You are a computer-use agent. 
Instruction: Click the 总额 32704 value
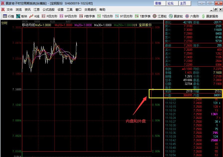click(x=188, y=84)
